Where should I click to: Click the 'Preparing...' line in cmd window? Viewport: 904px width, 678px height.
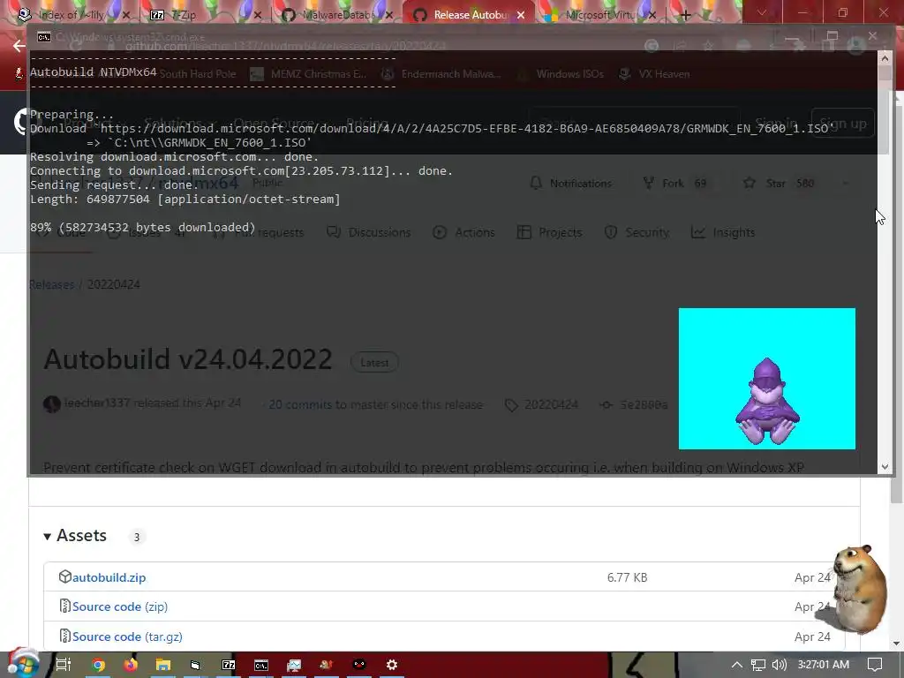coord(72,115)
